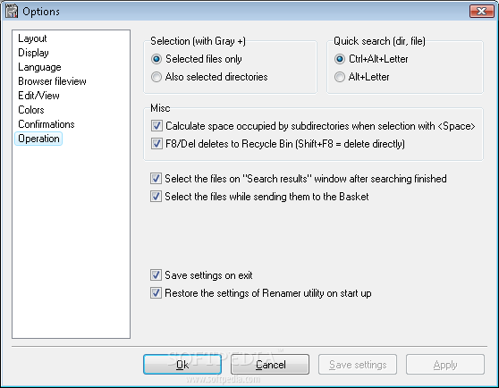Open the Colors settings page
The height and width of the screenshot is (388, 499).
pyautogui.click(x=31, y=110)
